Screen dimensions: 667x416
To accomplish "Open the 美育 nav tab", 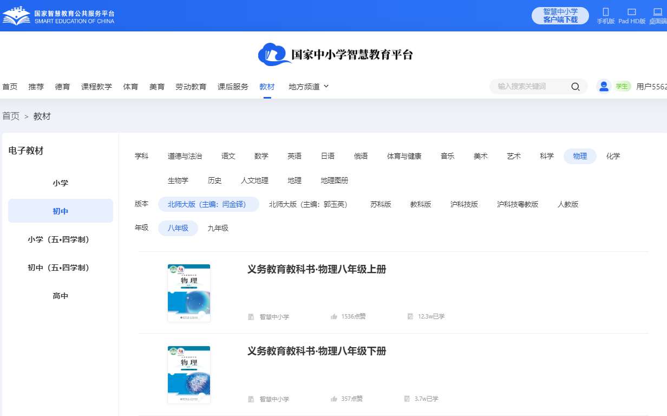I will tap(157, 87).
